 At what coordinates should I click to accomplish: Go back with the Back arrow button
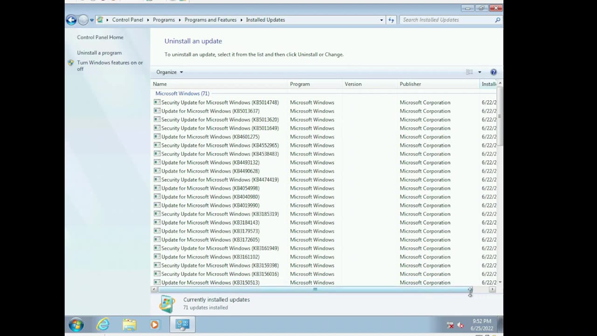click(71, 20)
